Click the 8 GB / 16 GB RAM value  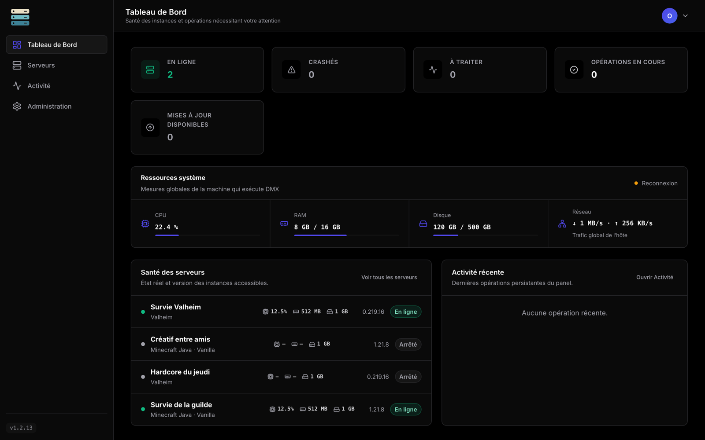(x=317, y=227)
